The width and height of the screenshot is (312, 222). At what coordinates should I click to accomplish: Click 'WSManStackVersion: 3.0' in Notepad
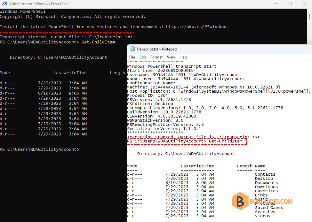(155, 120)
